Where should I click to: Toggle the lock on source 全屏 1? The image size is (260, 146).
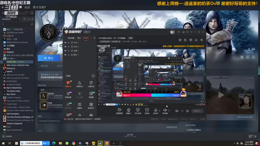tap(69, 51)
